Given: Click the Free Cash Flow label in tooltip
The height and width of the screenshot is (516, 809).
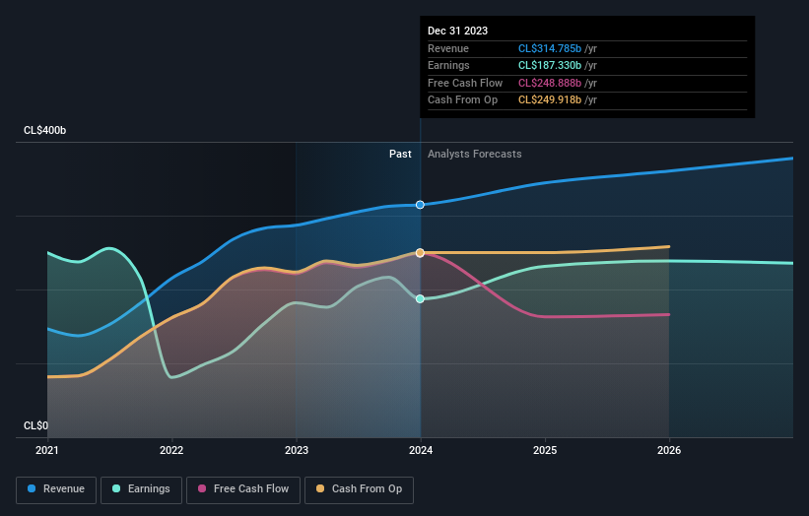Looking at the screenshot, I should pyautogui.click(x=465, y=83).
